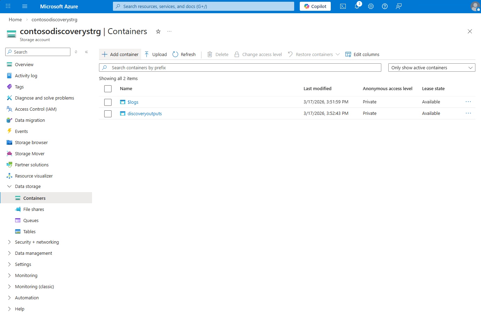481x323 pixels.
Task: Open Copilot
Action: [315, 6]
